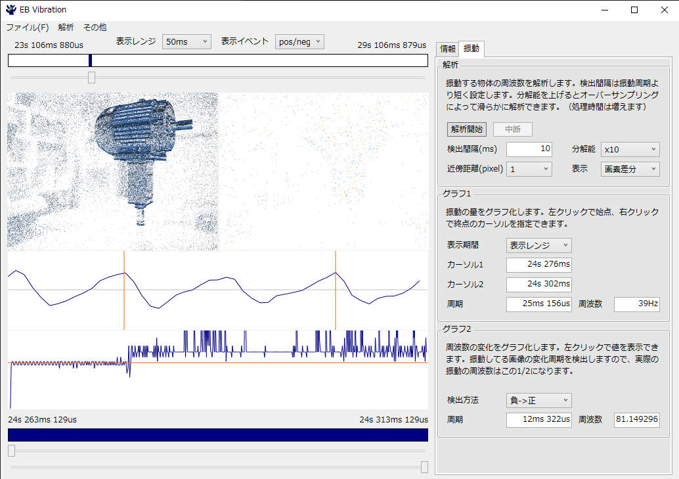
Task: Click the グラフ1 周期 field
Action: pyautogui.click(x=538, y=304)
